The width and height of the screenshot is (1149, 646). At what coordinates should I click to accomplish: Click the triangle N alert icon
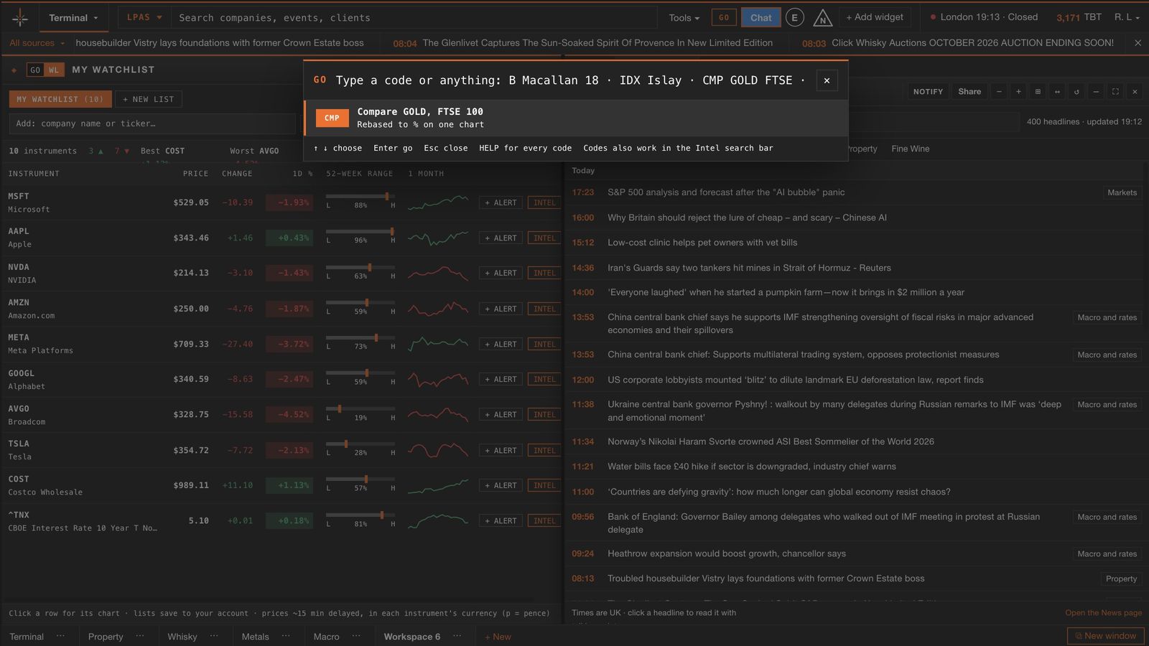pos(822,18)
